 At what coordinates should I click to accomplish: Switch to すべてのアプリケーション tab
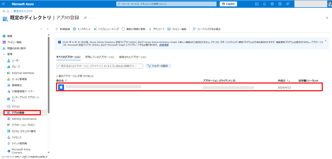(68, 57)
